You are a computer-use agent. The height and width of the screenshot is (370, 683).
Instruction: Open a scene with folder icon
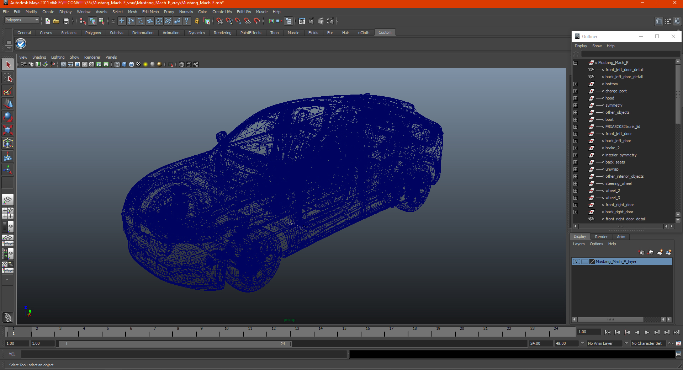(56, 21)
